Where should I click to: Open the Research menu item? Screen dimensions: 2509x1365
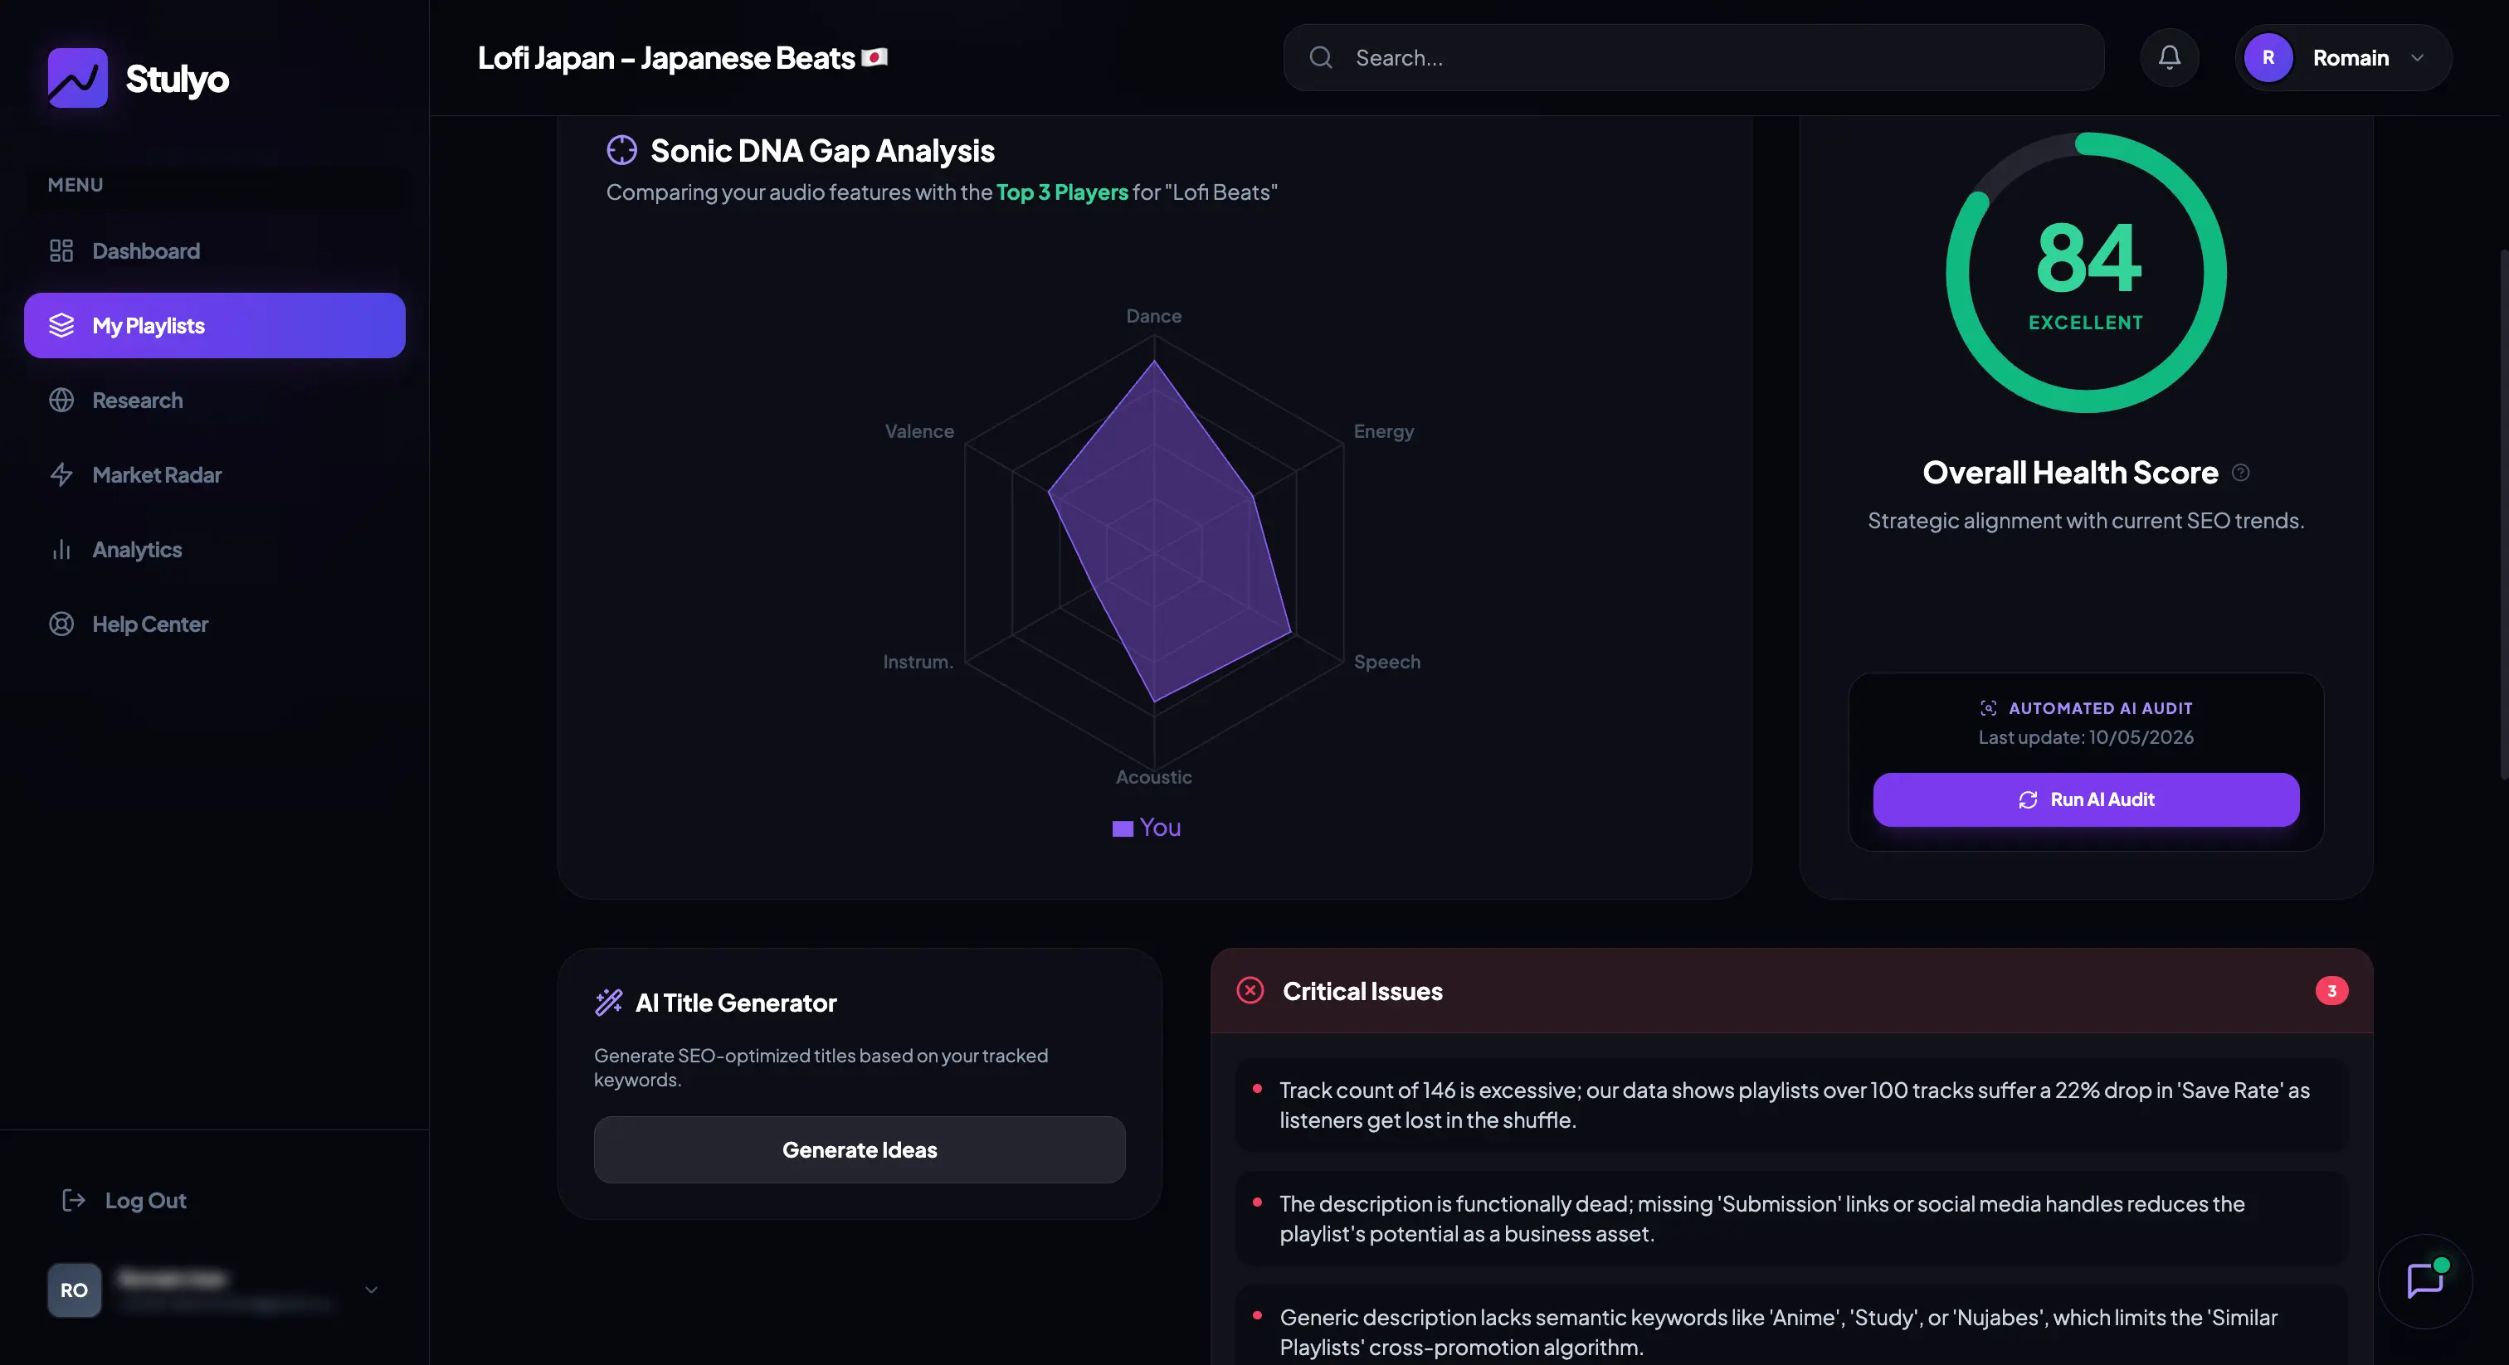(x=214, y=401)
